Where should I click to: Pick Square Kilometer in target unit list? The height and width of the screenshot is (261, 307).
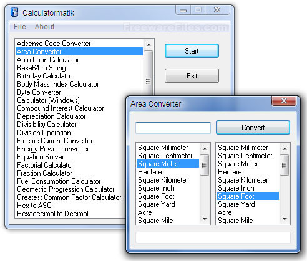248,180
